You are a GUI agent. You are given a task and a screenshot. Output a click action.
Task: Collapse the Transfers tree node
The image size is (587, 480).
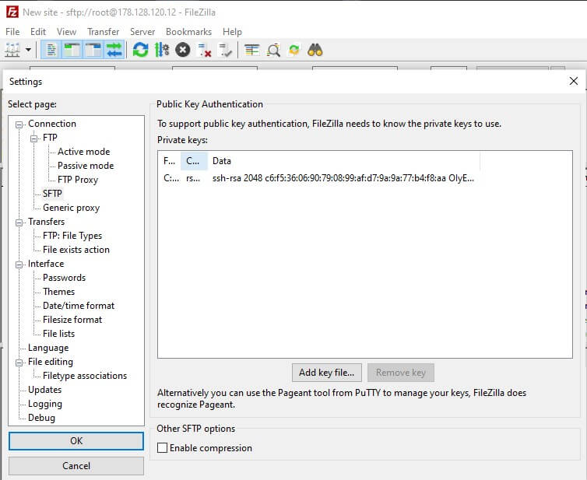pos(19,222)
